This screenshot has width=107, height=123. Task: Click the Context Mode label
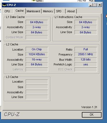coord(14,37)
